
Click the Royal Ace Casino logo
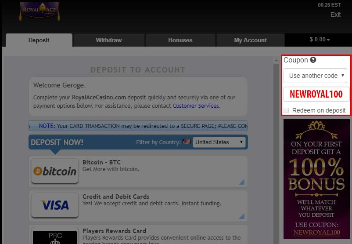(x=40, y=11)
